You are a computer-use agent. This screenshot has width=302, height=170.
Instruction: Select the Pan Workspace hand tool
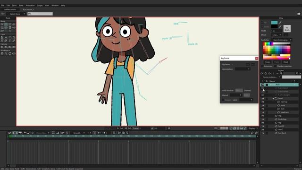(2, 53)
